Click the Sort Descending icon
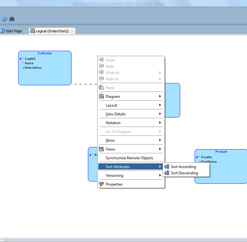 pyautogui.click(x=167, y=173)
